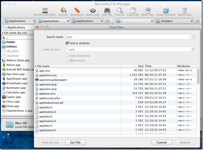
Task: Launch Find File with the magnifier icon
Action: (x=120, y=11)
